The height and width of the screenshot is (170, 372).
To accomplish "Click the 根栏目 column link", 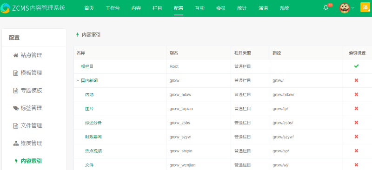I will 87,66.
